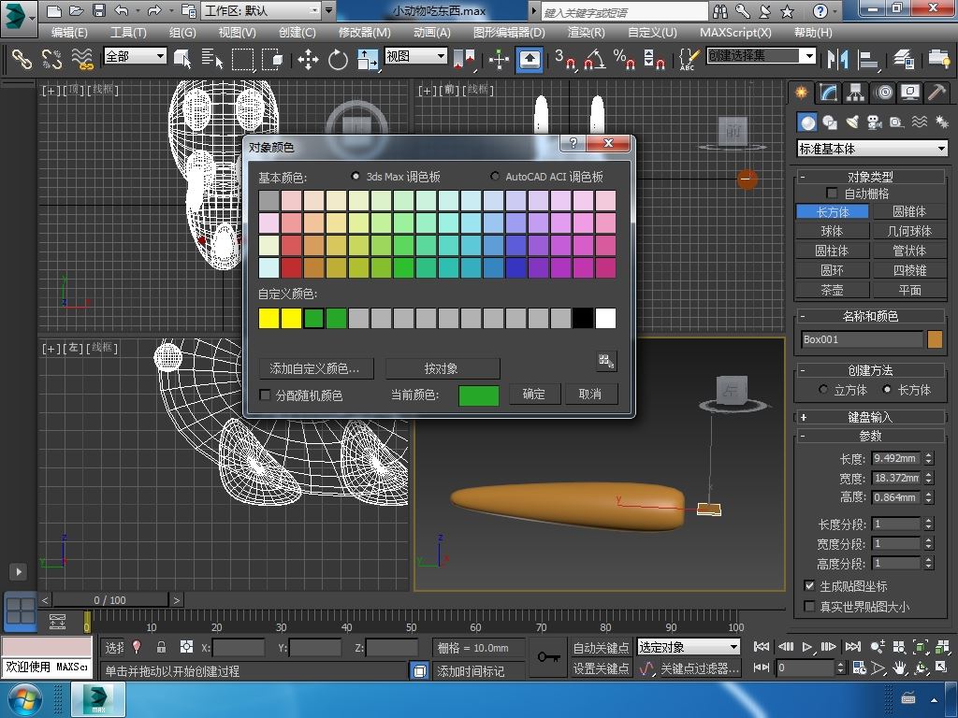Save the scene with the floppy icon
The image size is (958, 718).
pos(99,10)
